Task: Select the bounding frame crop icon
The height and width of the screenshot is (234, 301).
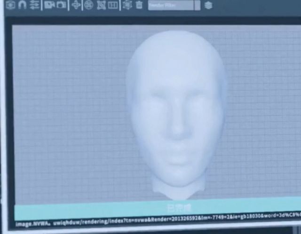Action: 101,5
